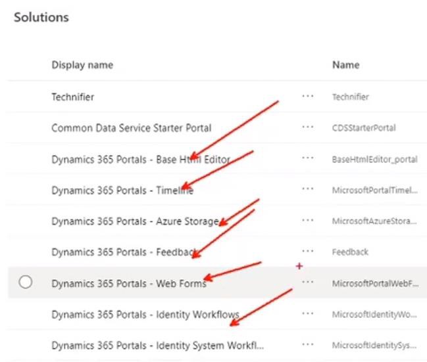The height and width of the screenshot is (362, 427).
Task: Open more options for Identity Workflows row
Action: pos(308,313)
